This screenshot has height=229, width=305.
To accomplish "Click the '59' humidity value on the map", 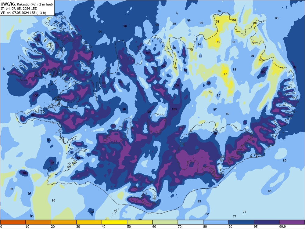I will [210, 92].
